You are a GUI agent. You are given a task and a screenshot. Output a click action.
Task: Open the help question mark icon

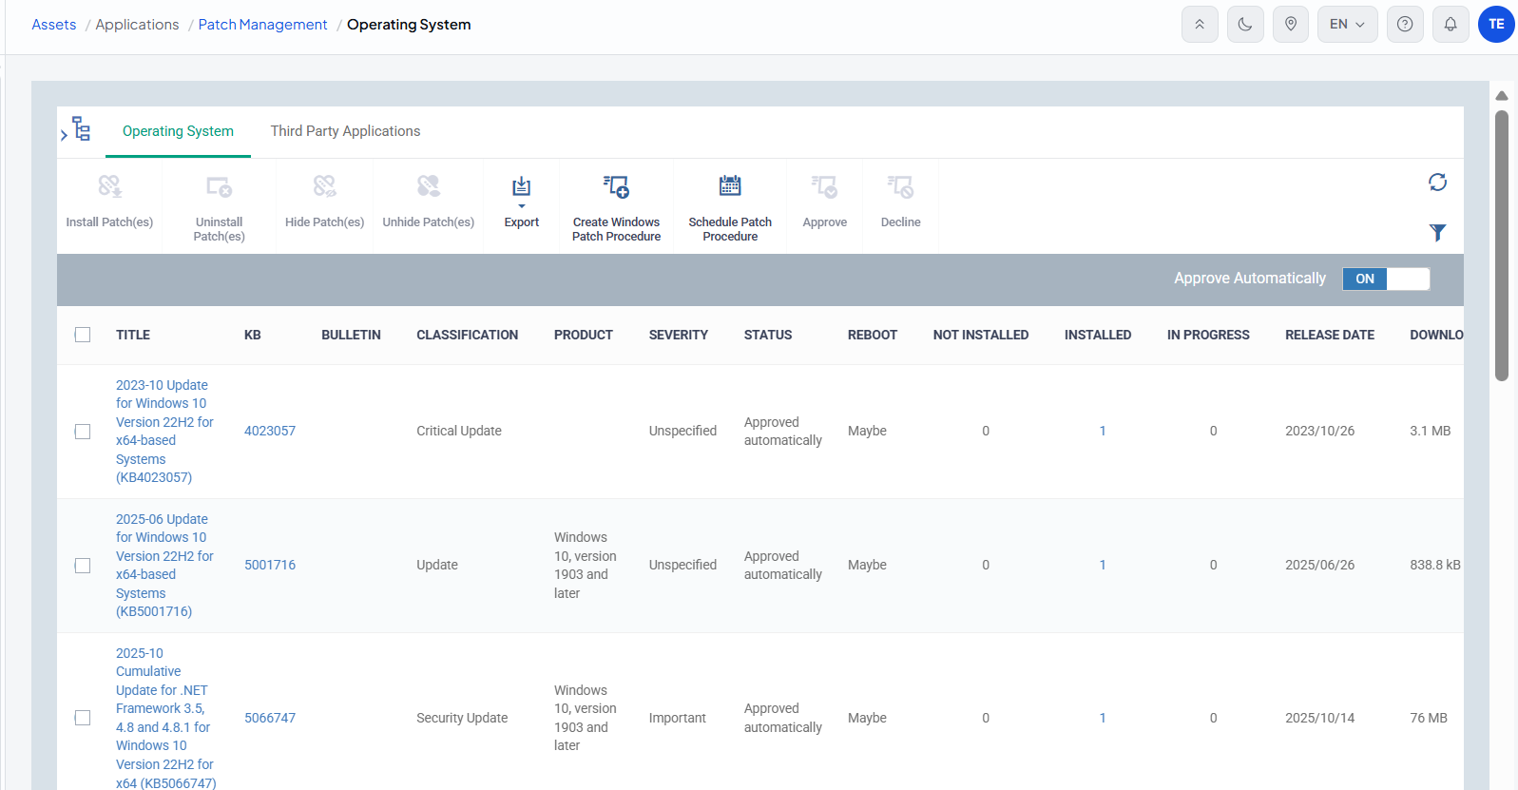(x=1405, y=25)
